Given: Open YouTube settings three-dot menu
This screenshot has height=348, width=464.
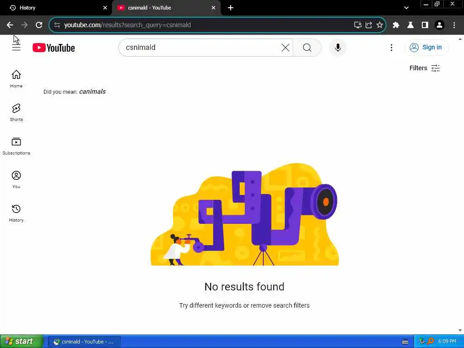Looking at the screenshot, I should 391,47.
